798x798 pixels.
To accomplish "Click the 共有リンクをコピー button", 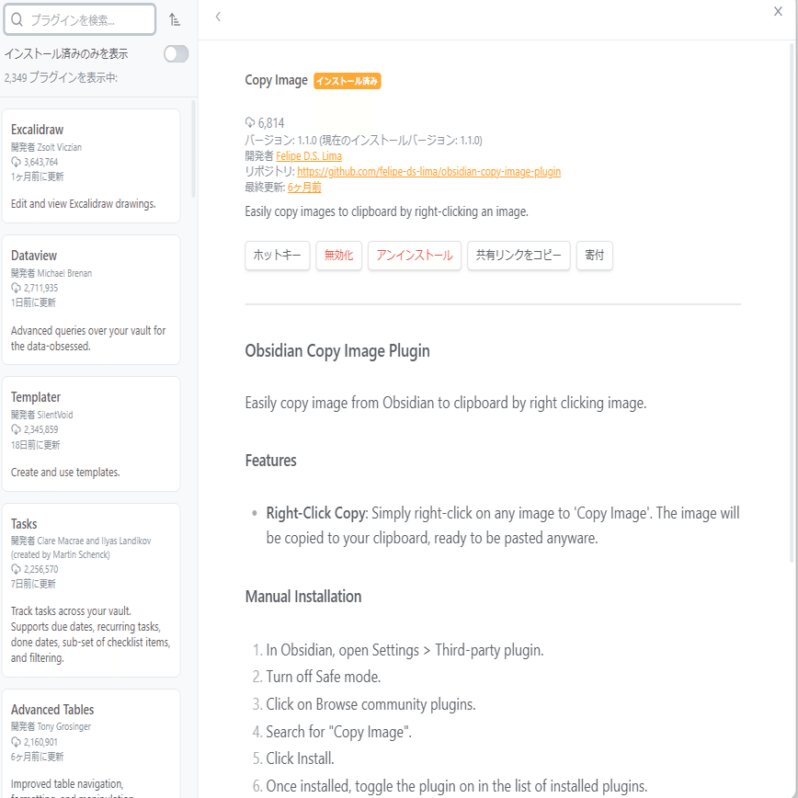I will (x=519, y=256).
